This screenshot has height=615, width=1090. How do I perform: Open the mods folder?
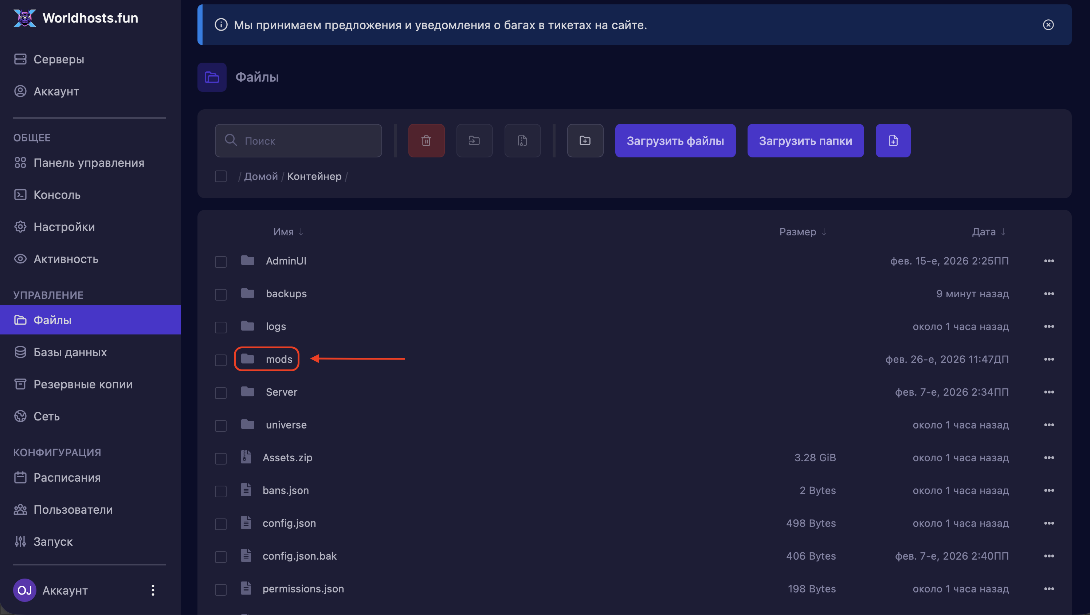tap(278, 359)
